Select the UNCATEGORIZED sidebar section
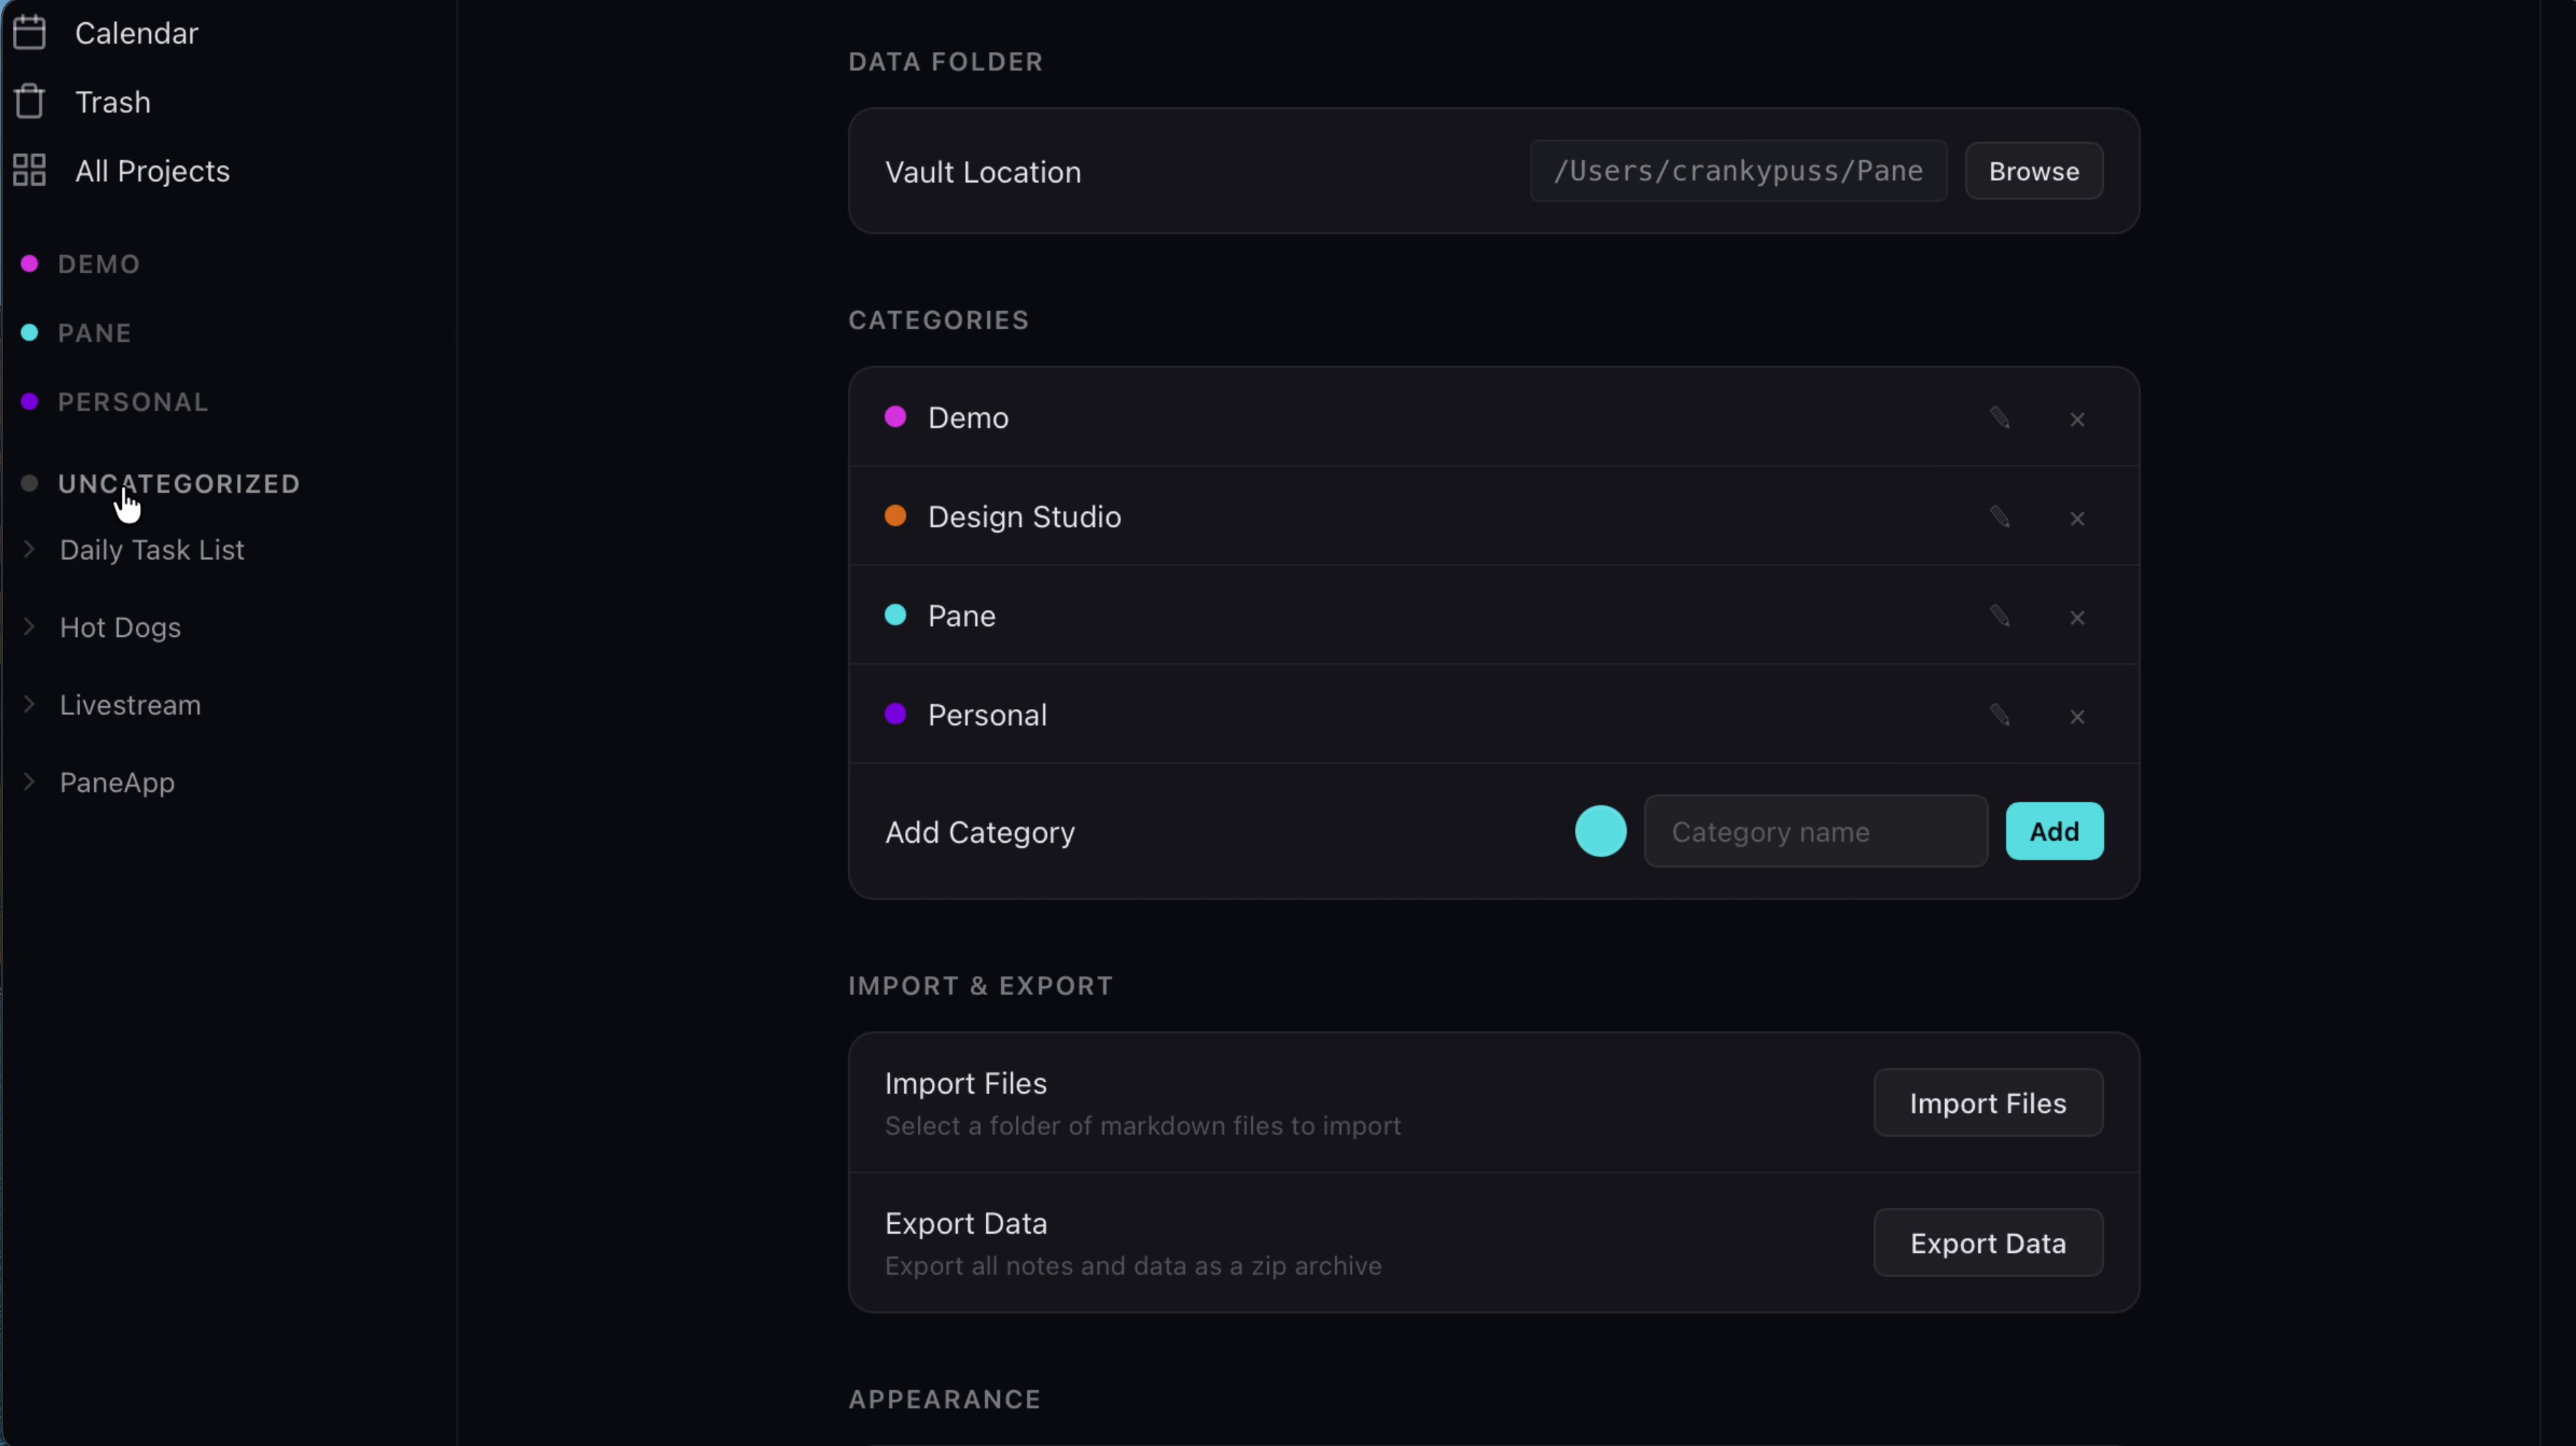 179,484
